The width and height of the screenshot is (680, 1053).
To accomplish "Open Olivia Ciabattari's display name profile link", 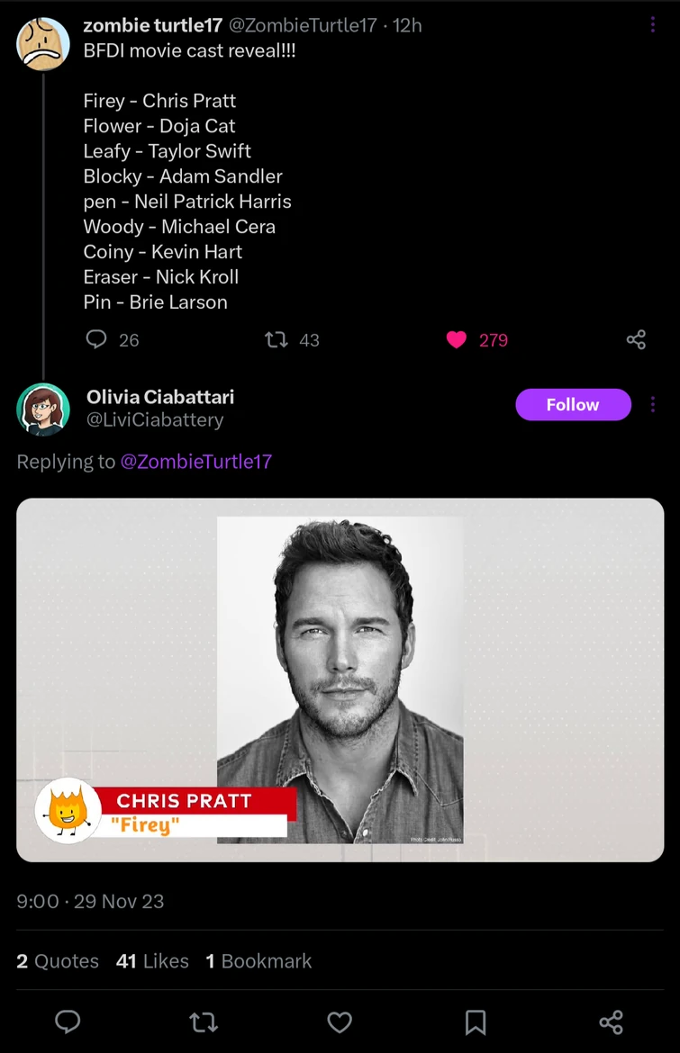I will click(160, 396).
